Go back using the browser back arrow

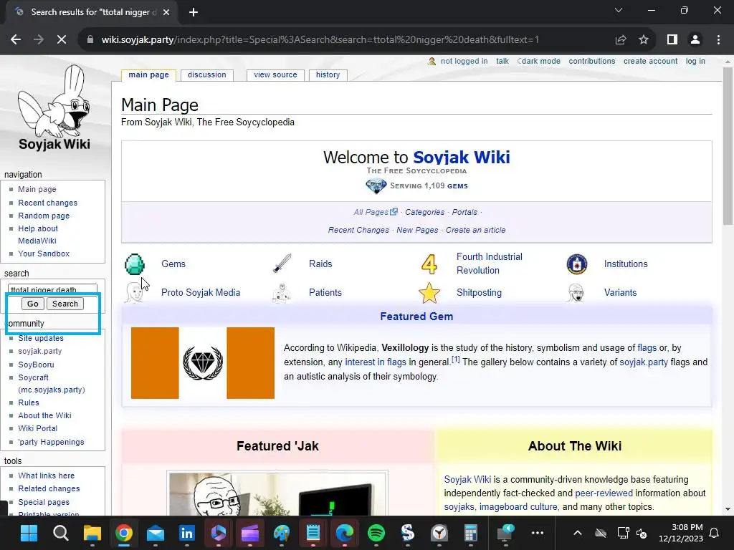[16, 40]
